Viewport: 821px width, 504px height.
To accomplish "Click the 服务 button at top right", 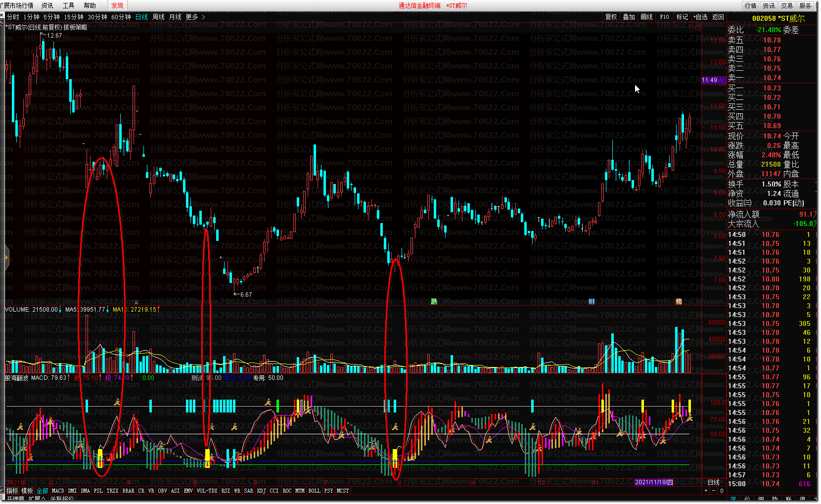I will coord(806,5).
